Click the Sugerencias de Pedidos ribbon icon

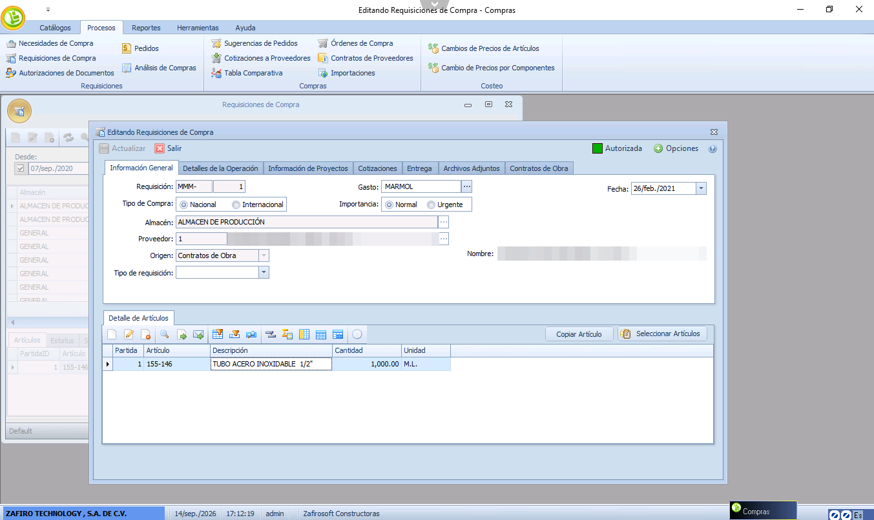[x=217, y=43]
